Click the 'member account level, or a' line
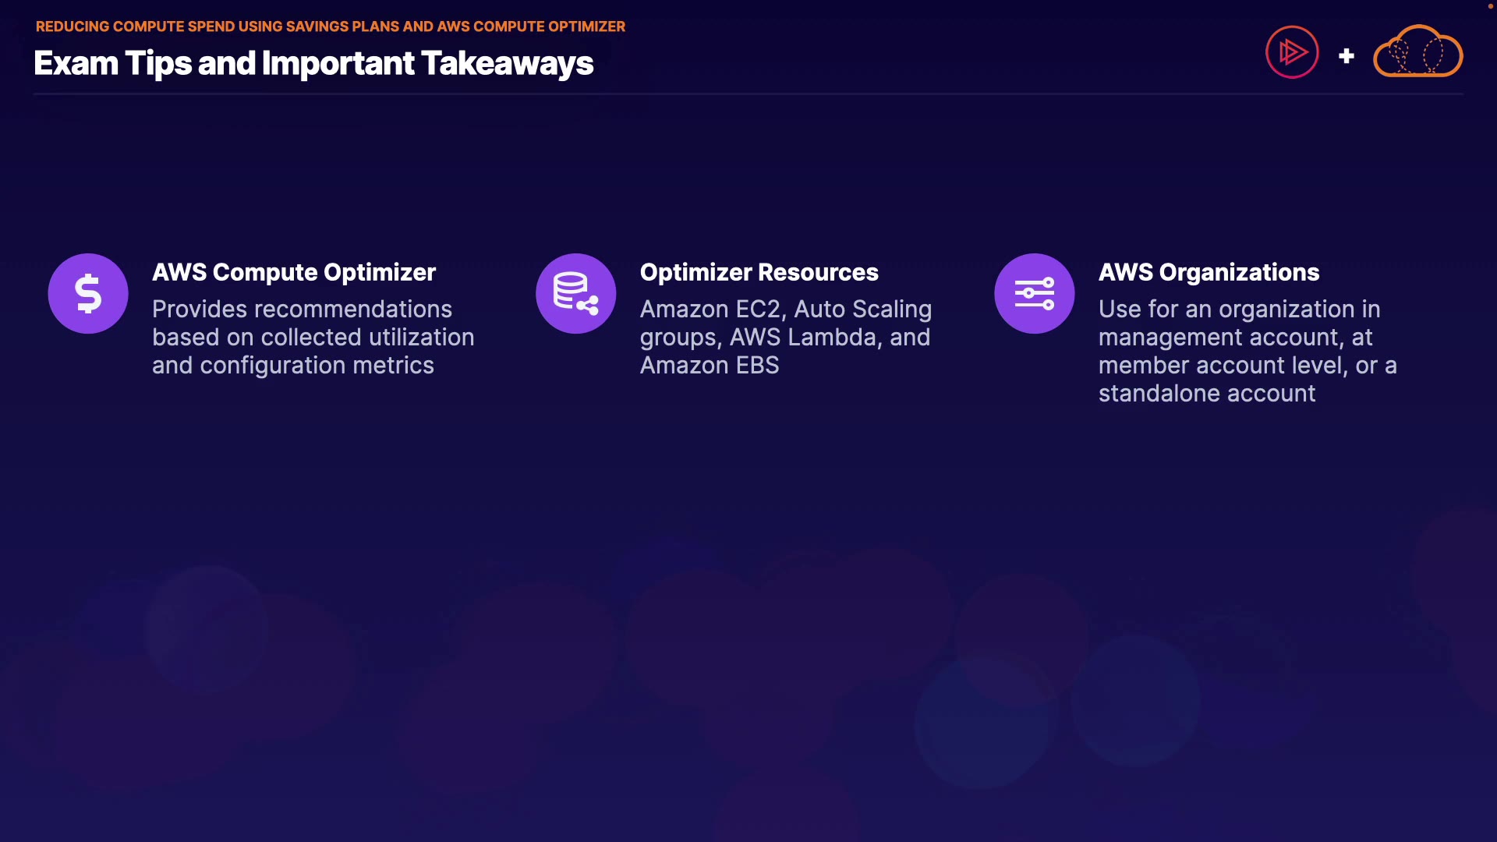The height and width of the screenshot is (842, 1497). pyautogui.click(x=1247, y=366)
